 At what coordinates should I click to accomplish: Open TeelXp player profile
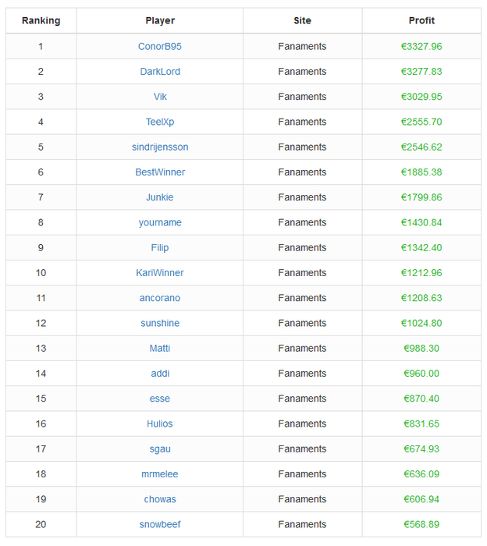coord(160,122)
